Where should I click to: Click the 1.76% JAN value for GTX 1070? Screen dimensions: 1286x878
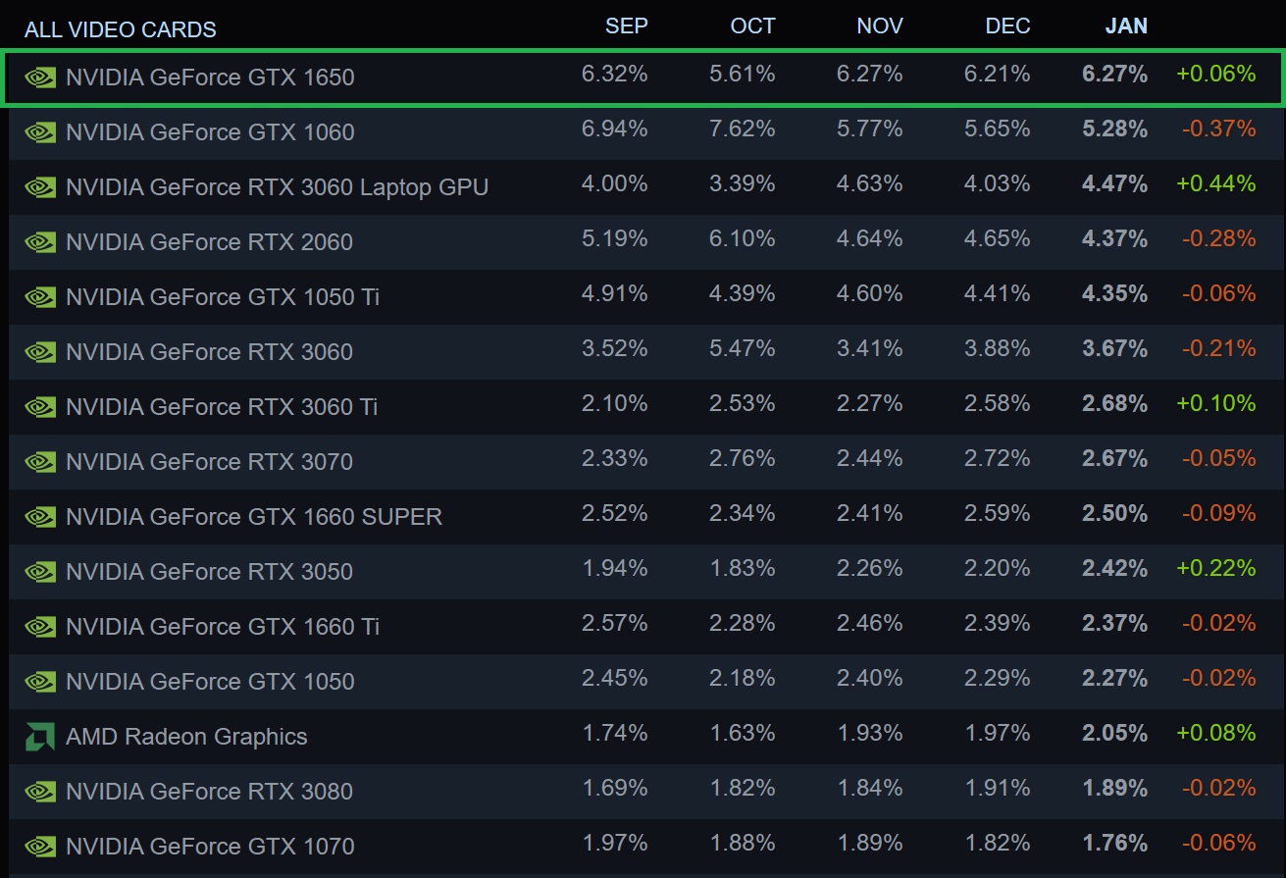point(1114,843)
